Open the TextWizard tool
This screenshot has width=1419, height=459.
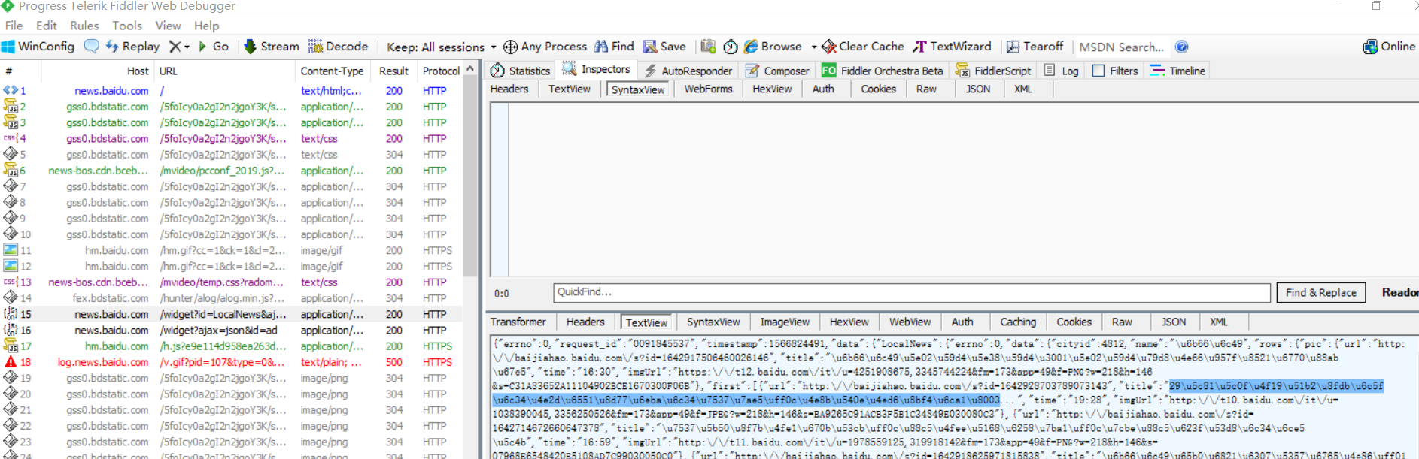pyautogui.click(x=952, y=47)
